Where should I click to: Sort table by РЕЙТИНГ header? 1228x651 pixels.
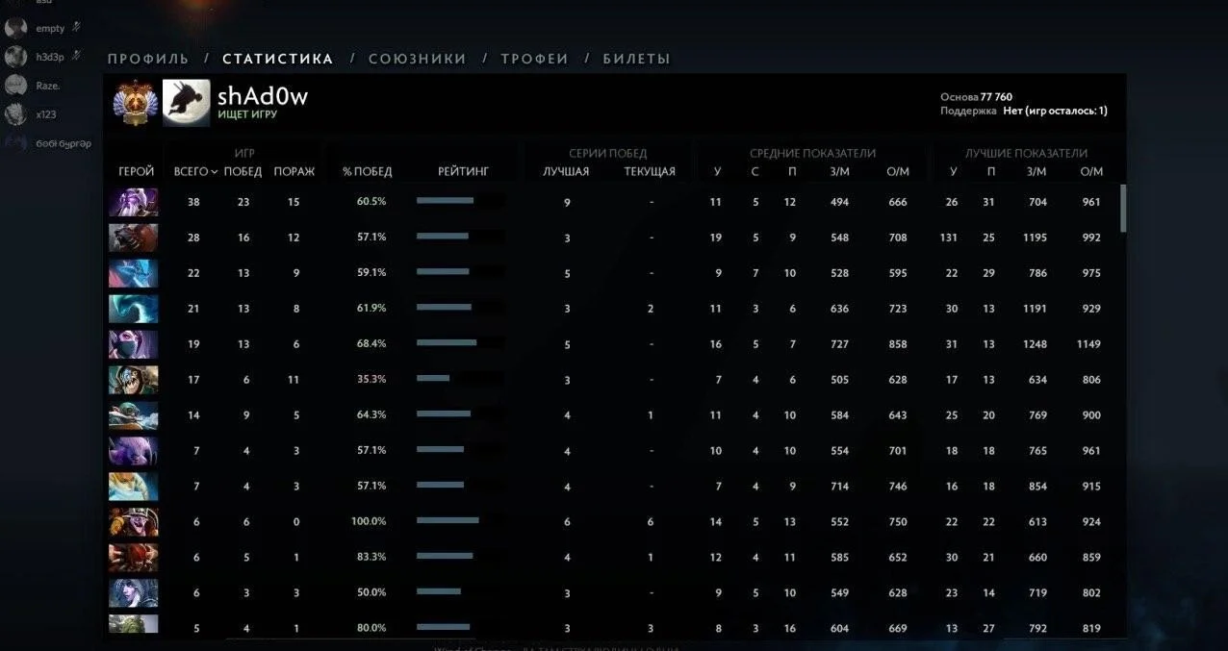point(463,171)
